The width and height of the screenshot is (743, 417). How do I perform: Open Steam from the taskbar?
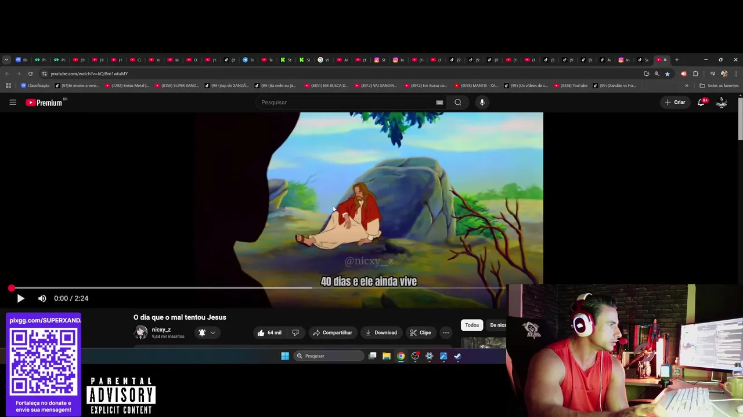457,356
